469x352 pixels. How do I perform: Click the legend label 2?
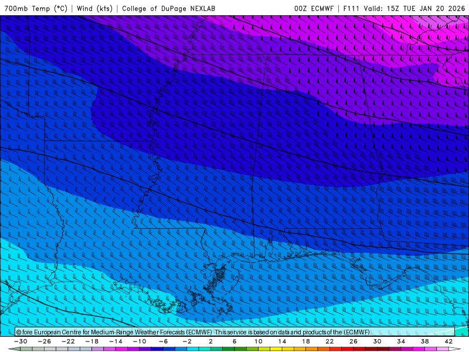tap(210, 341)
